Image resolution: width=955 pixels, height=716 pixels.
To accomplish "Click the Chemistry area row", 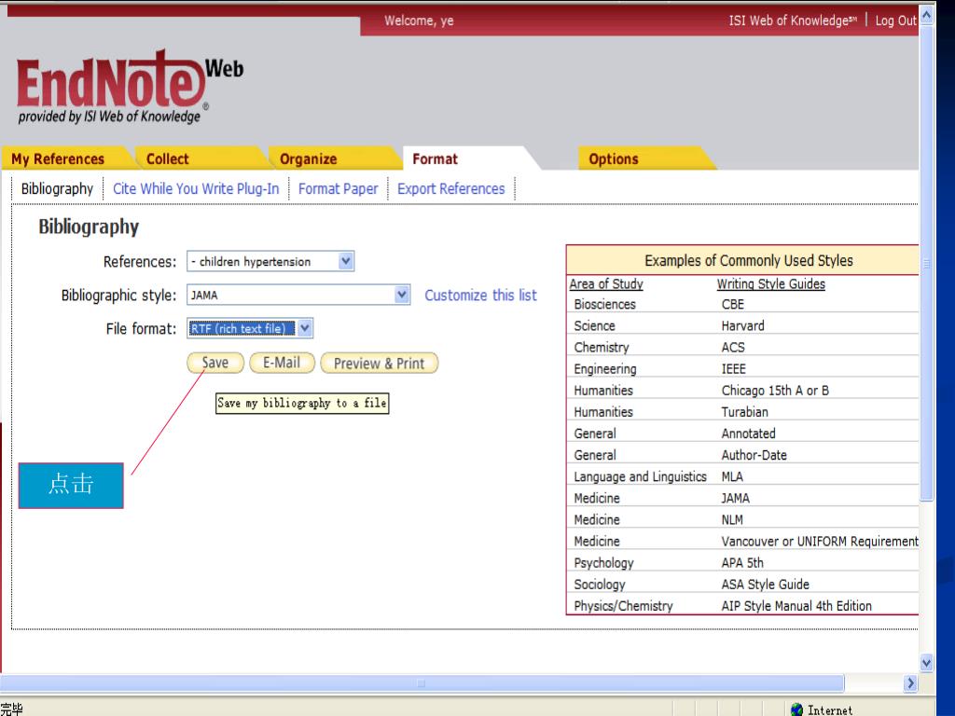I will (x=602, y=348).
